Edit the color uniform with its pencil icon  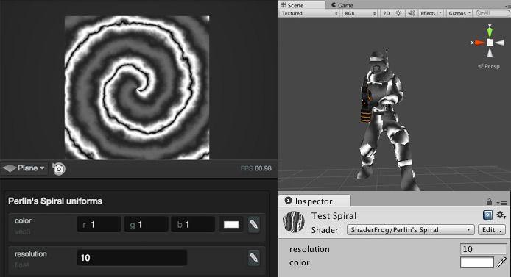point(254,224)
